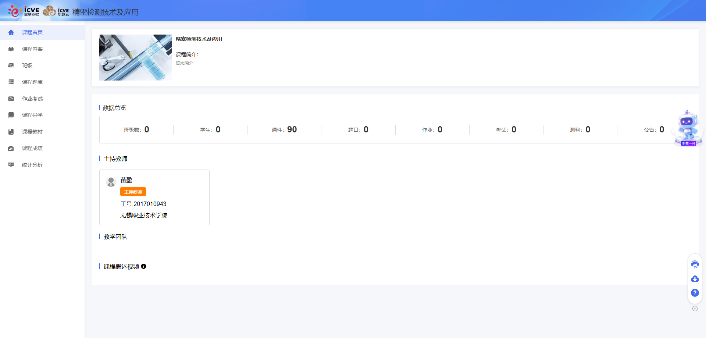This screenshot has width=706, height=338.
Task: Click the 教学团队 section heading
Action: click(x=115, y=236)
